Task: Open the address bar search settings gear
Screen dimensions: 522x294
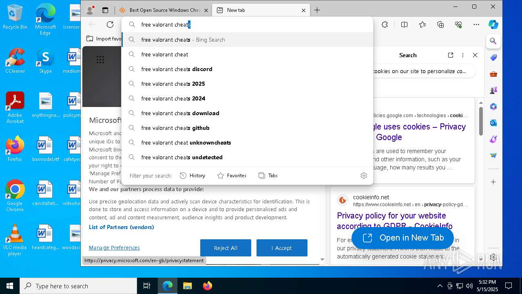Action: pyautogui.click(x=364, y=176)
